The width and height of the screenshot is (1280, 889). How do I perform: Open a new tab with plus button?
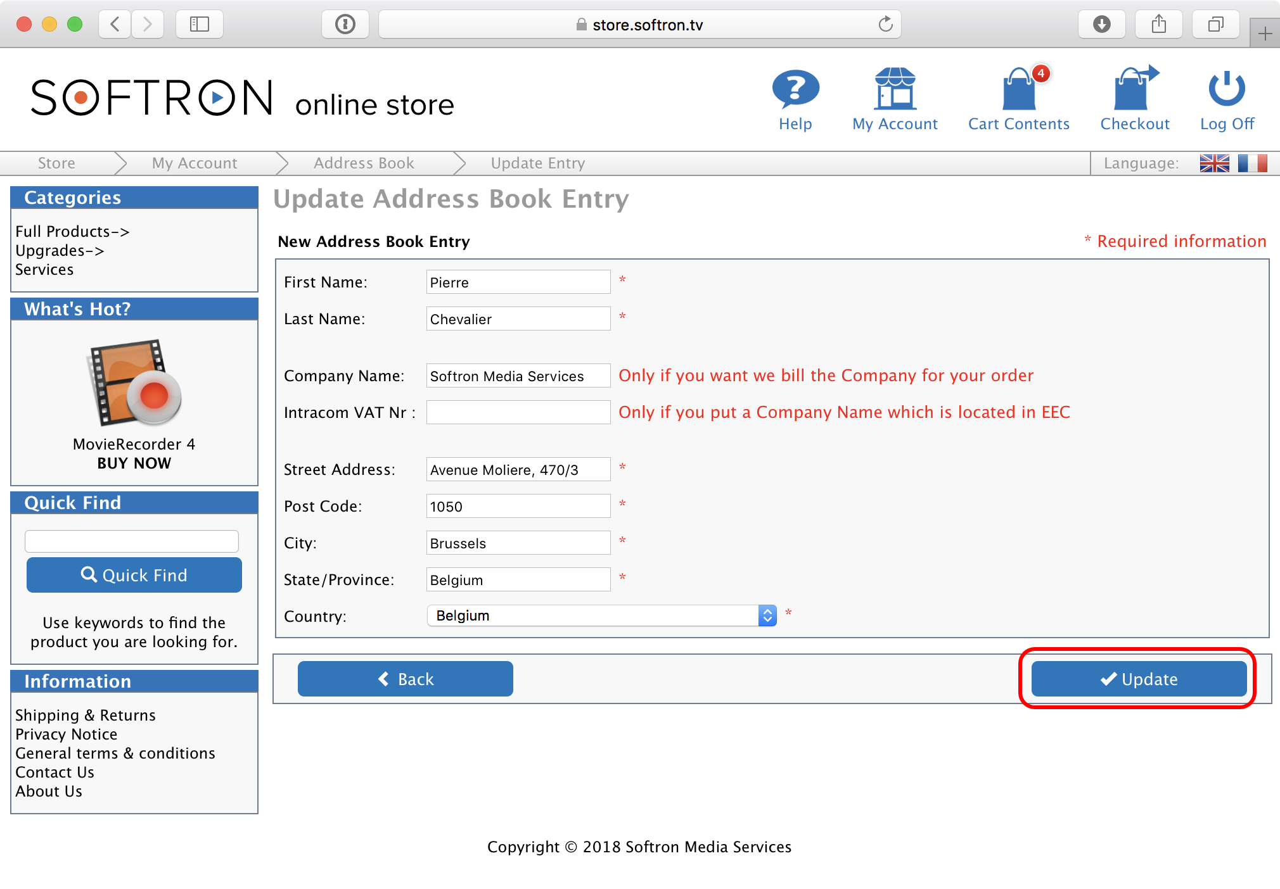point(1265,33)
